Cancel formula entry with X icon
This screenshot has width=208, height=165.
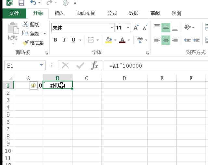(65, 65)
